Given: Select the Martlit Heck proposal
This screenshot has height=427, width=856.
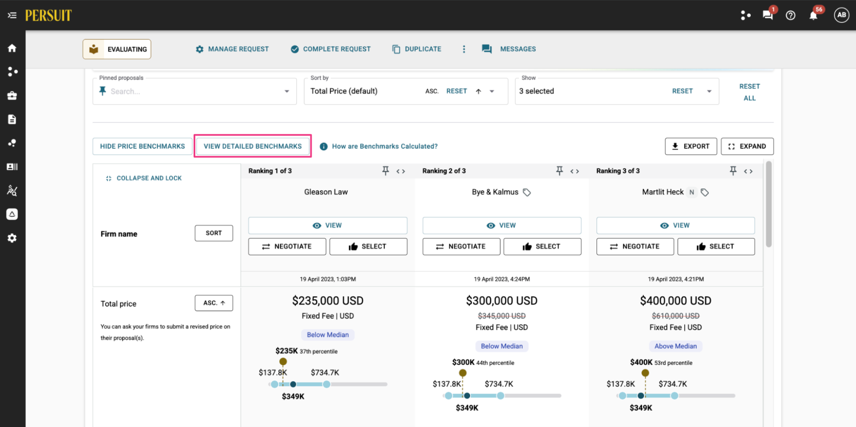Looking at the screenshot, I should pos(716,247).
